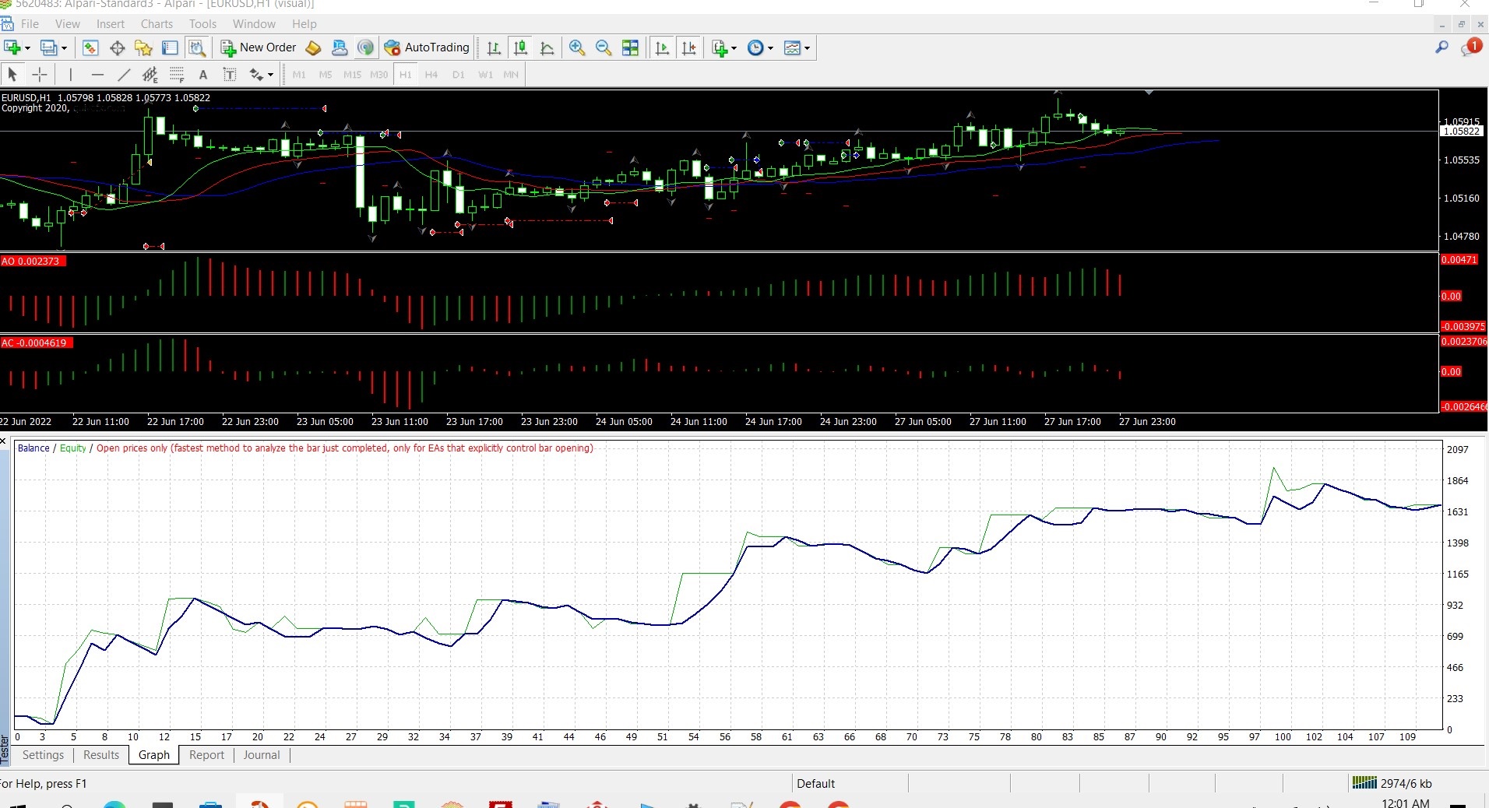Toggle chart shift from right border
The height and width of the screenshot is (808, 1489).
pyautogui.click(x=688, y=47)
